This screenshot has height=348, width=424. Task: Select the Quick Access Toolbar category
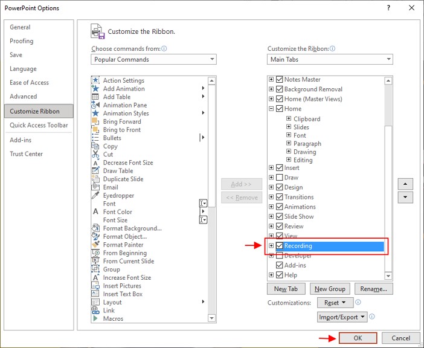(39, 125)
